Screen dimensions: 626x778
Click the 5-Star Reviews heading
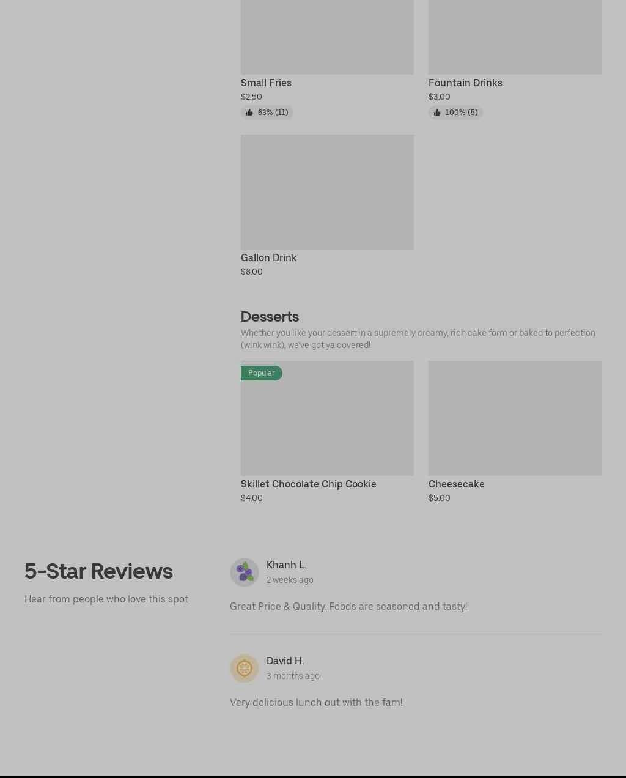(x=98, y=571)
